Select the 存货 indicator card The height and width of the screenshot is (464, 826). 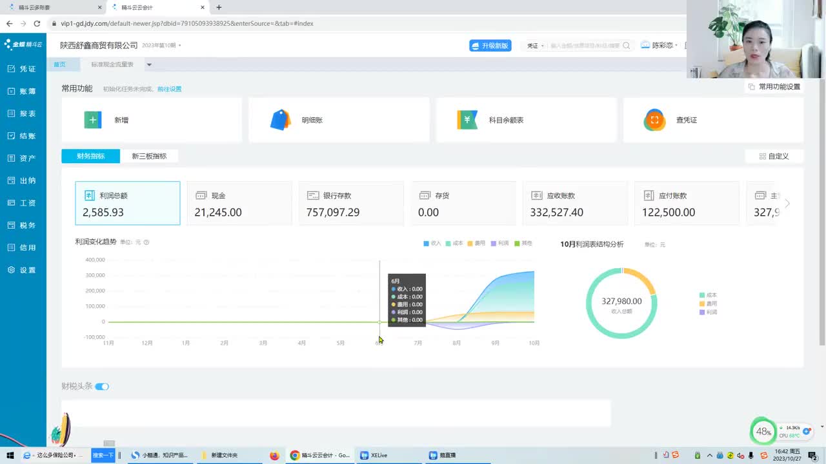tap(463, 203)
